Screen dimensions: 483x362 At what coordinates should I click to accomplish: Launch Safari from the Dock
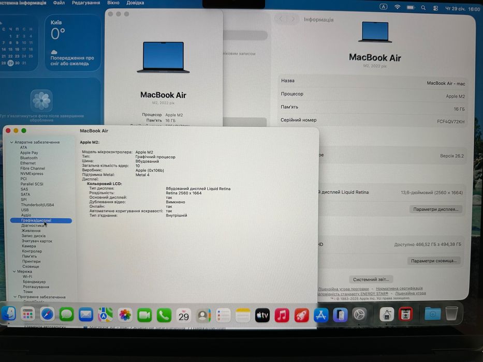point(47,314)
